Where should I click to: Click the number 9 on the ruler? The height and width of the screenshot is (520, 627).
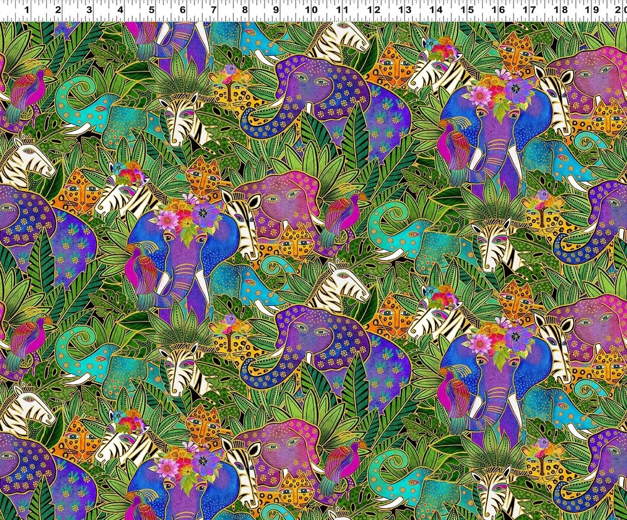click(277, 10)
